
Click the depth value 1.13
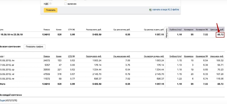pos(179,65)
